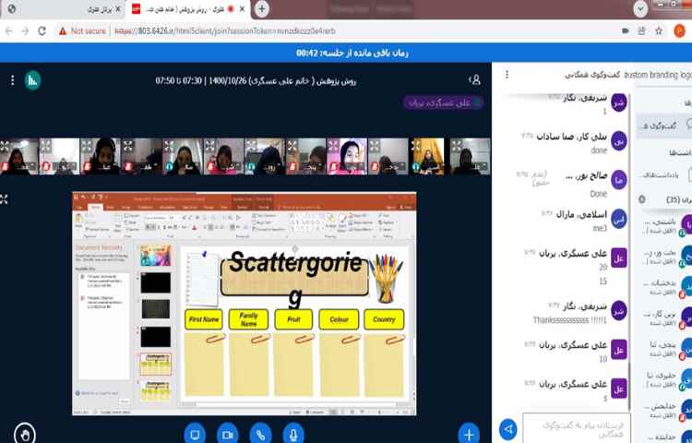Image resolution: width=692 pixels, height=443 pixels.
Task: Click the browser address bar URL
Action: pyautogui.click(x=225, y=30)
